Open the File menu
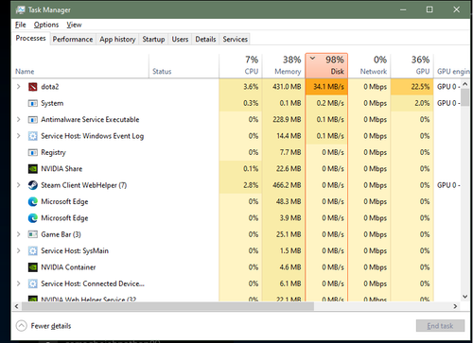473x343 pixels. (21, 25)
